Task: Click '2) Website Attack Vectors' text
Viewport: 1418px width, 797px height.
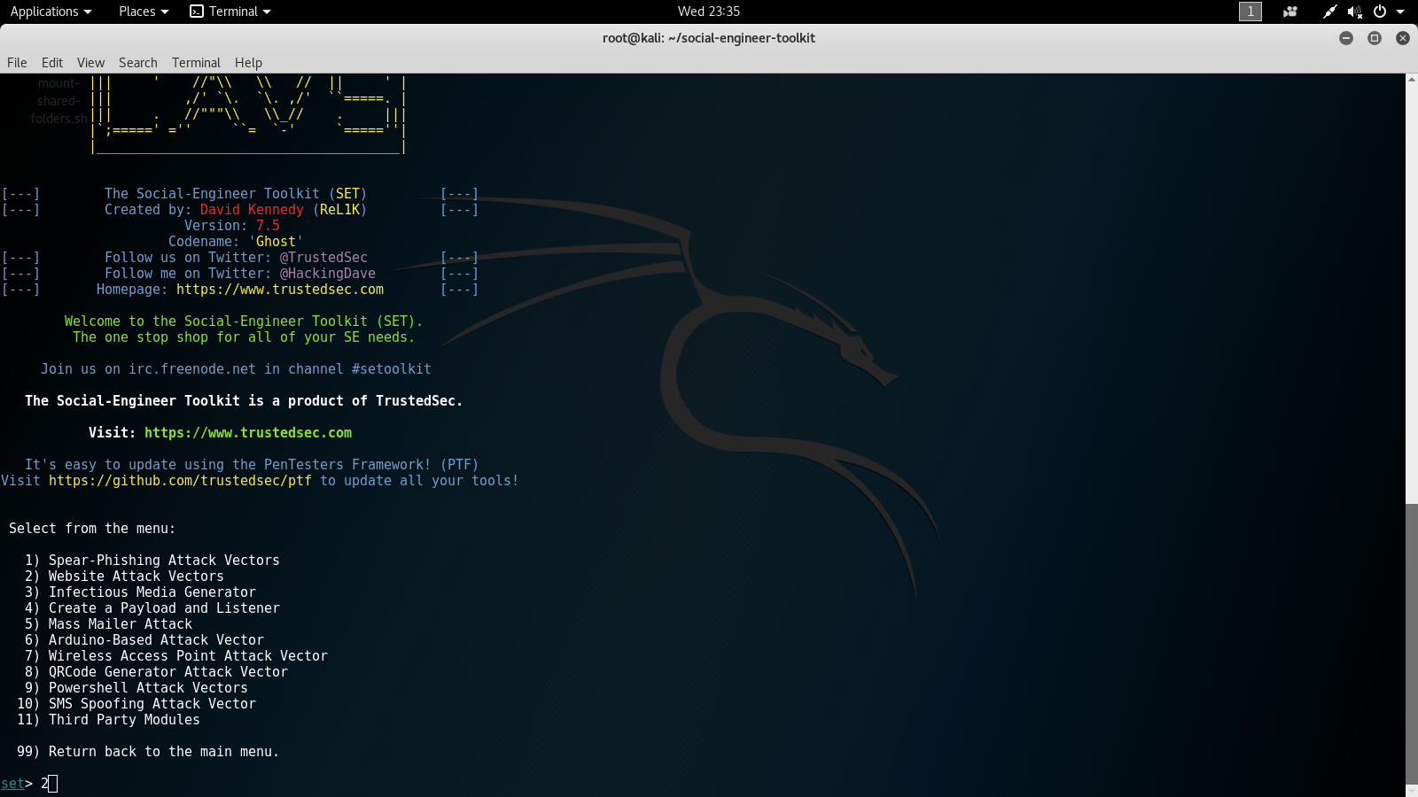Action: 124,576
